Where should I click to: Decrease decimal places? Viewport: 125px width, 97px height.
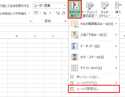point(63,13)
